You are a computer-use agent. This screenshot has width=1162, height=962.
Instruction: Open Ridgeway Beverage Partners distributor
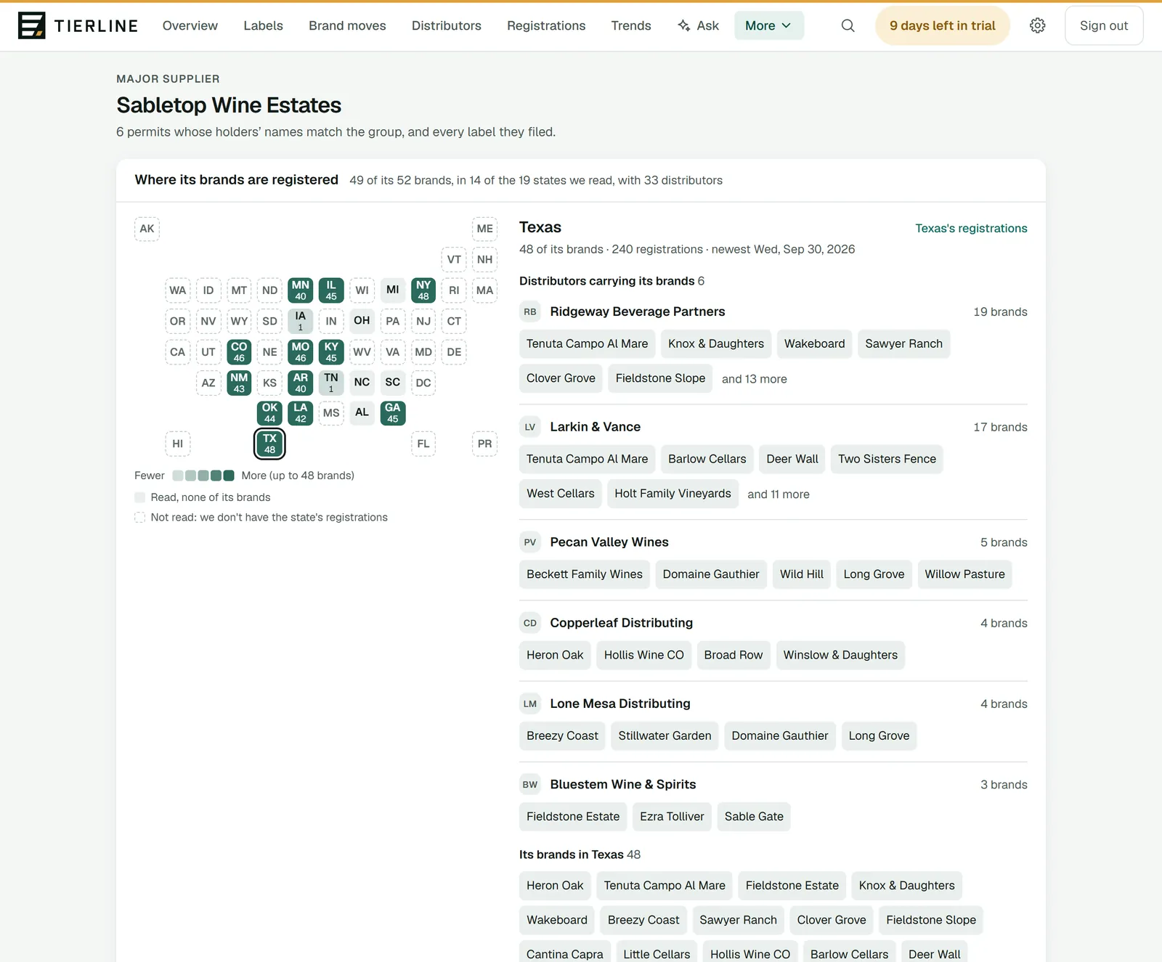(638, 311)
